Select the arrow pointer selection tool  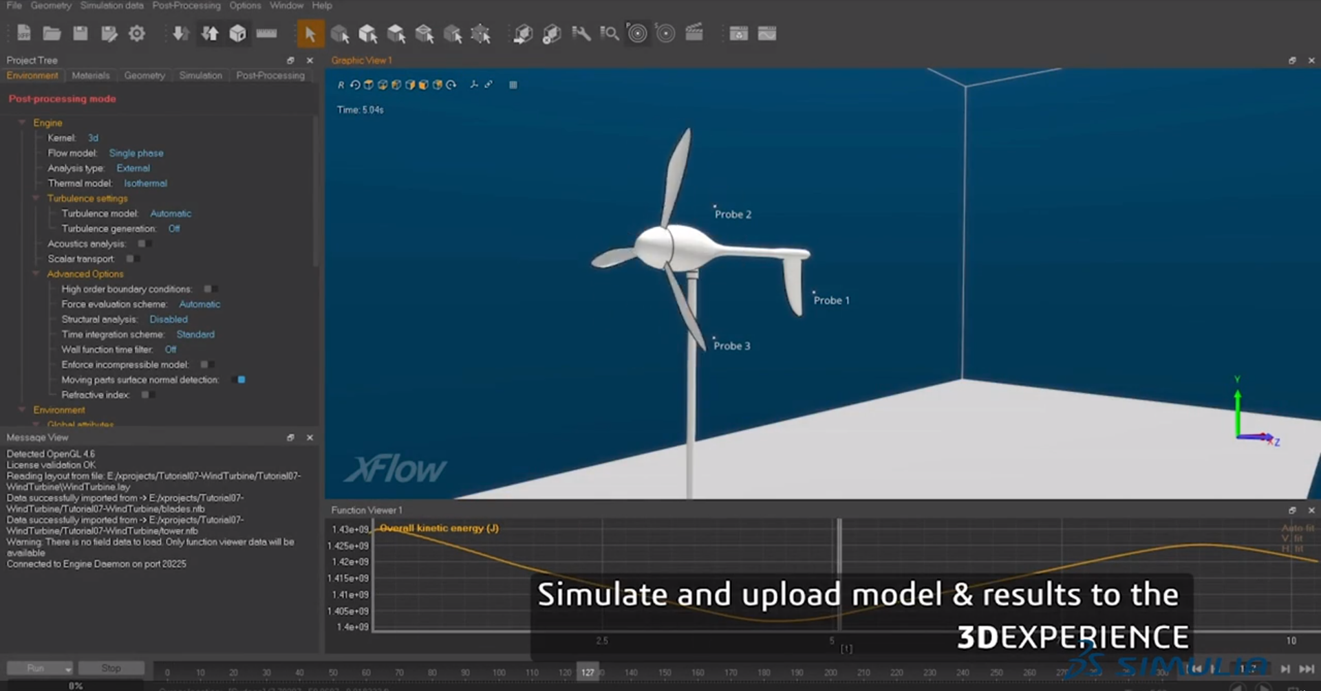[310, 33]
